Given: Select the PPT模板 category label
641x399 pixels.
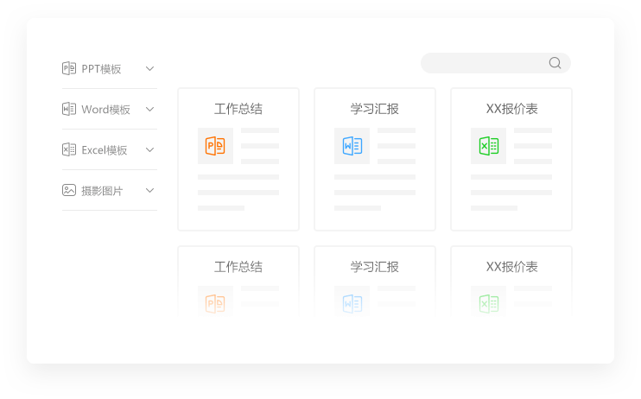Looking at the screenshot, I should (101, 69).
